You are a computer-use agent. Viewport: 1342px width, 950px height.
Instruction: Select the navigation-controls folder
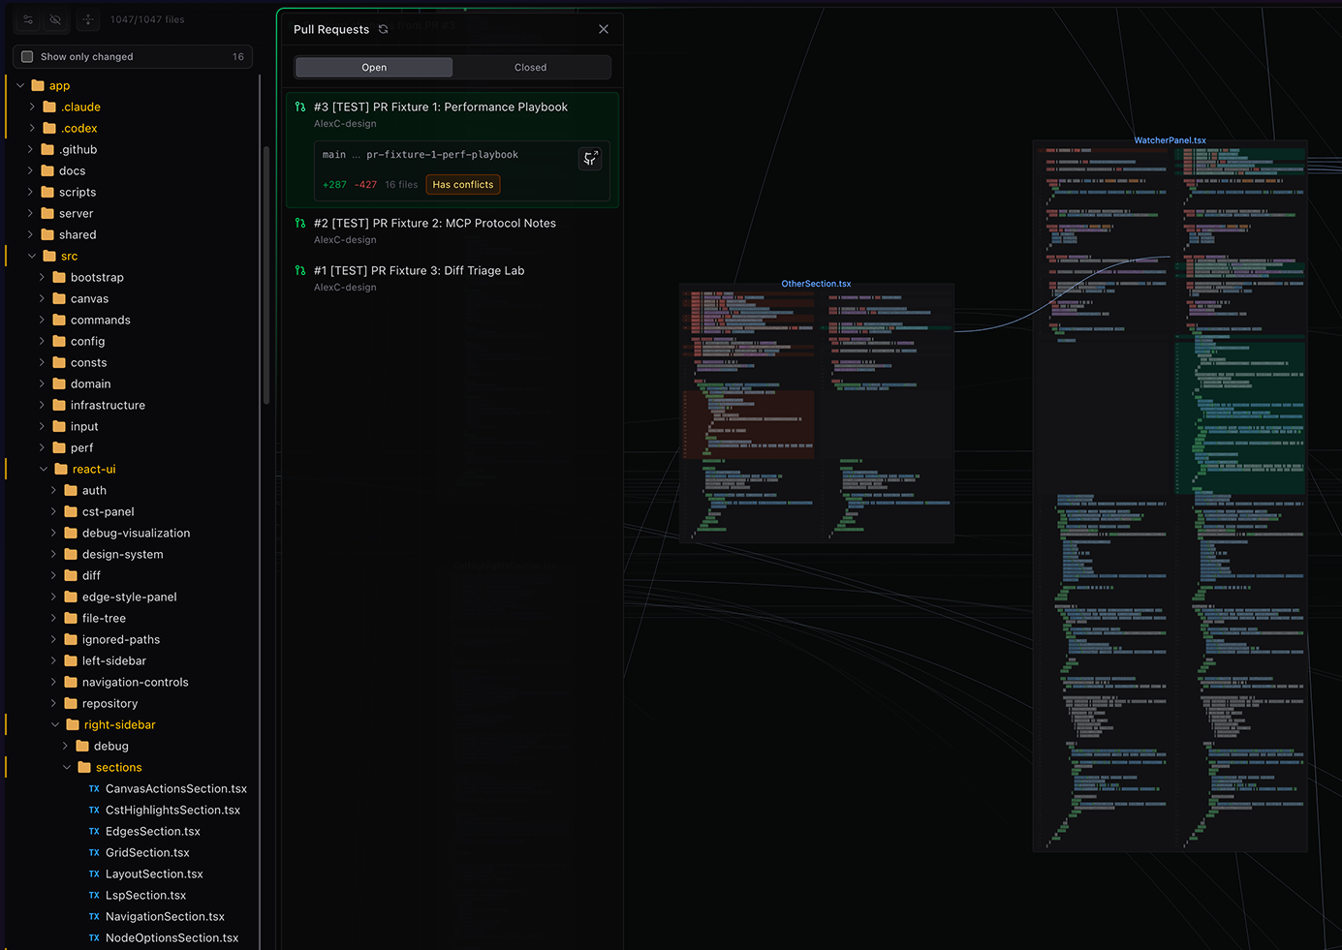(x=135, y=682)
